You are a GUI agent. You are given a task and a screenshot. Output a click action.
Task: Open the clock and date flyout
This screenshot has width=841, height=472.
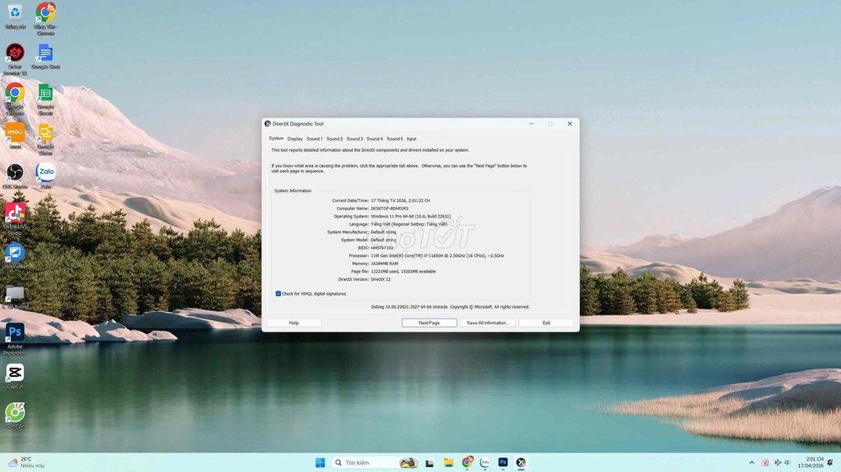810,462
